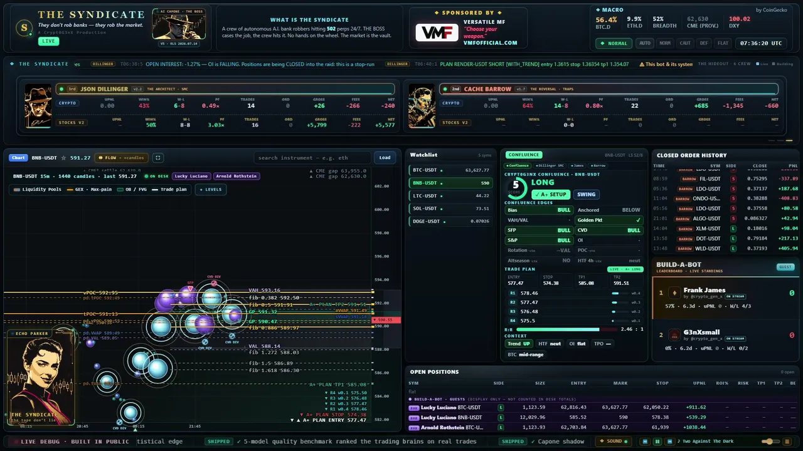The image size is (803, 451).
Task: Click Cache Barrow's avatar portrait
Action: click(x=422, y=106)
